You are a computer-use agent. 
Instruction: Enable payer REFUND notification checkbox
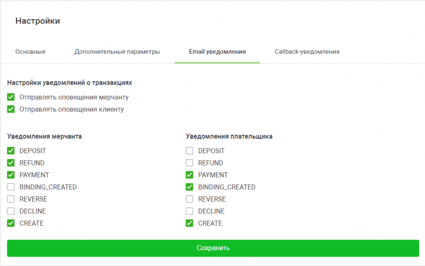[190, 163]
